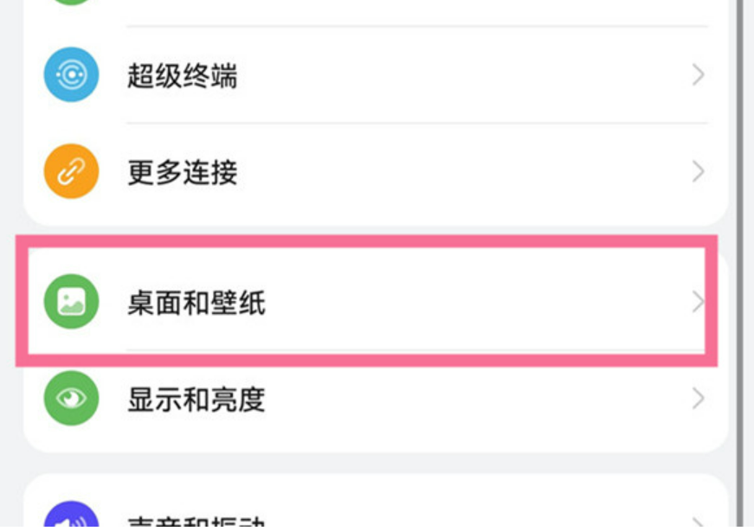The width and height of the screenshot is (754, 531).
Task: Tap the purple 声音和振动 speaker icon
Action: 71,519
